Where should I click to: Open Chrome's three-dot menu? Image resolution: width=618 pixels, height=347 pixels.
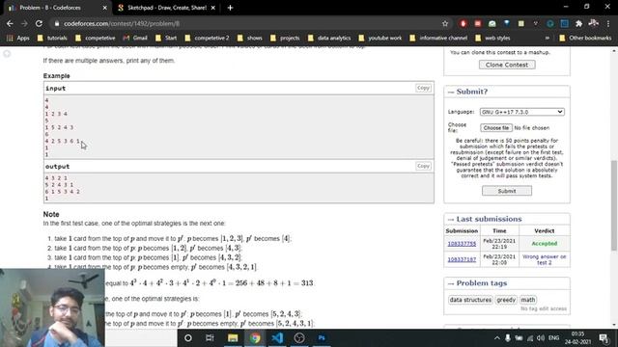click(x=608, y=23)
